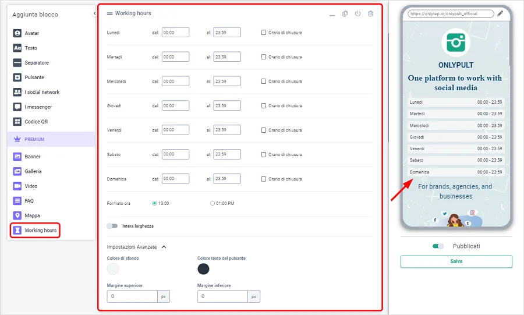This screenshot has width=524, height=315.
Task: Click the Margine superiore input field
Action: pos(132,296)
